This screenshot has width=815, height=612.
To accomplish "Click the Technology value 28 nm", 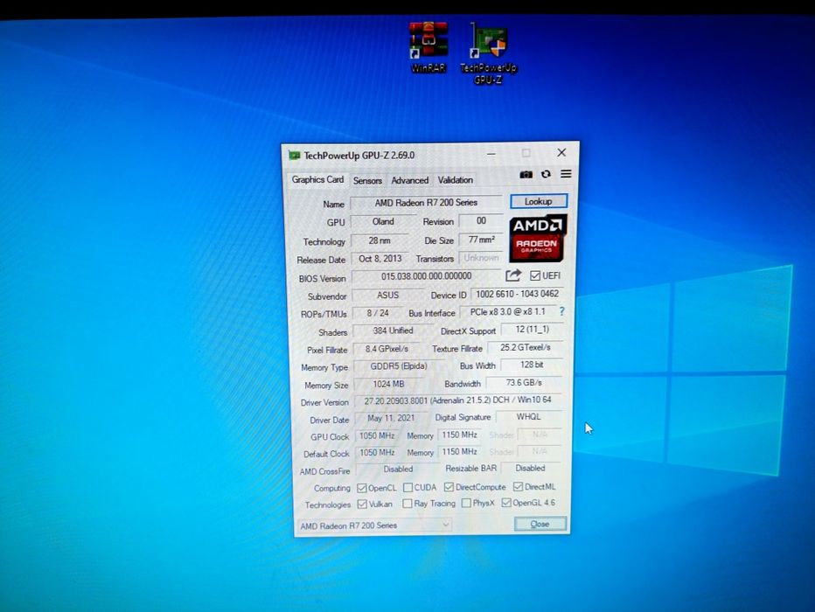I will click(380, 240).
